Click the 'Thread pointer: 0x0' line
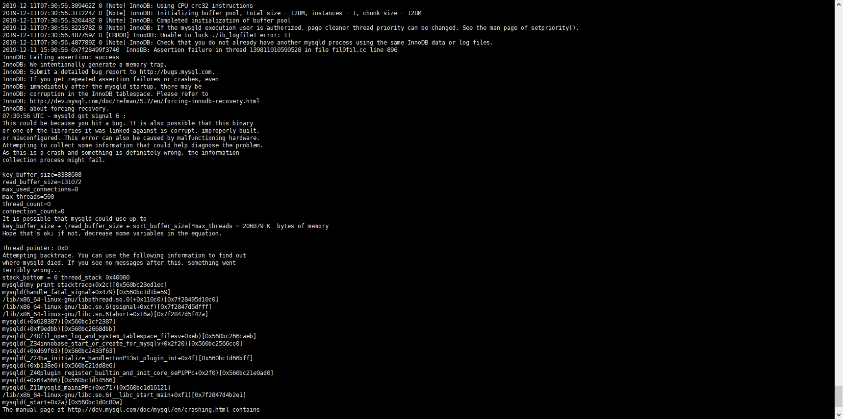The width and height of the screenshot is (843, 419). (35, 248)
